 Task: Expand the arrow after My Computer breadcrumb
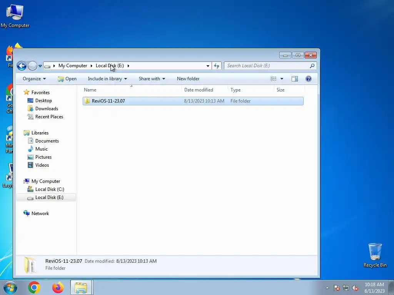(92, 66)
